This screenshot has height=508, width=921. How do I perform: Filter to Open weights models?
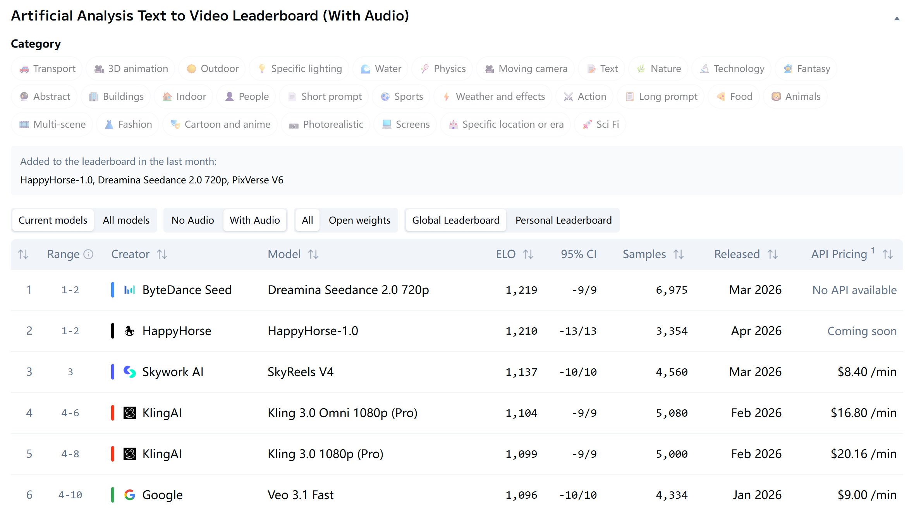[x=359, y=220]
